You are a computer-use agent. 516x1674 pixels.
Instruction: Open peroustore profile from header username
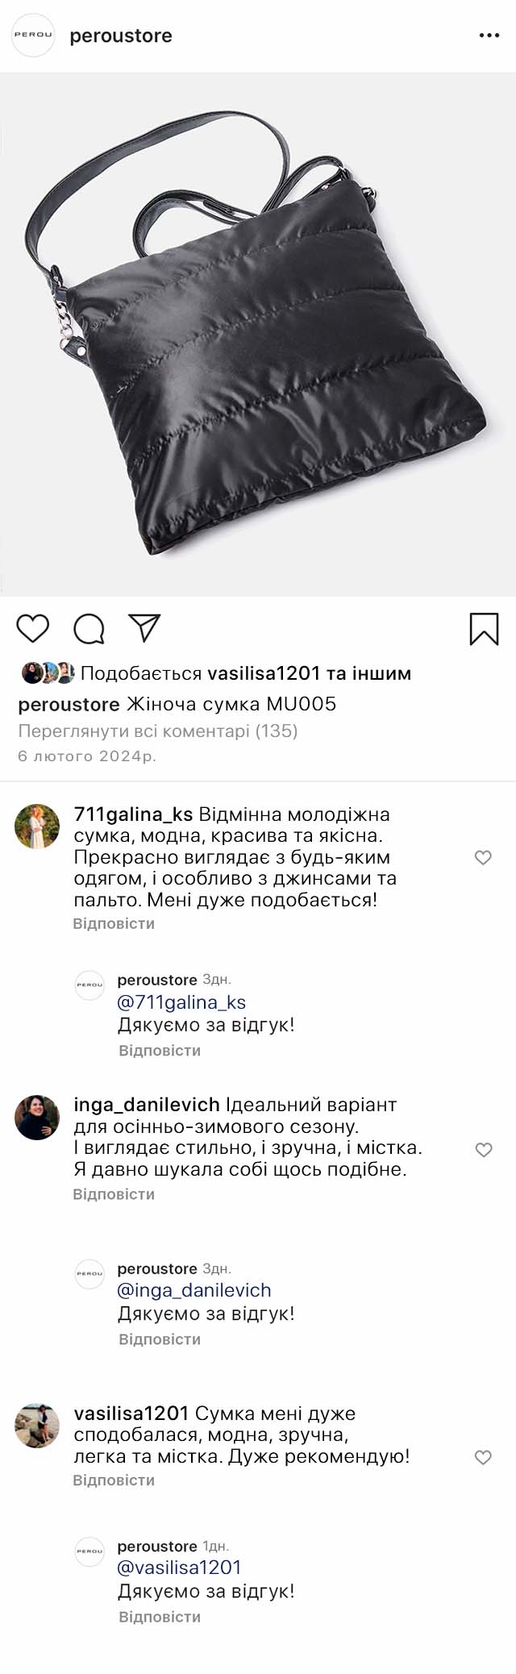click(x=121, y=35)
